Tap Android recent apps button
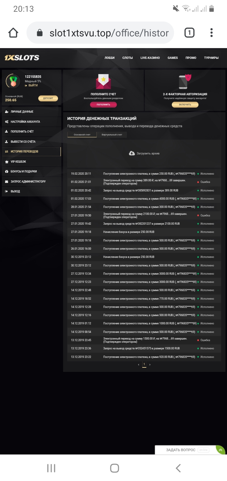 51,468
